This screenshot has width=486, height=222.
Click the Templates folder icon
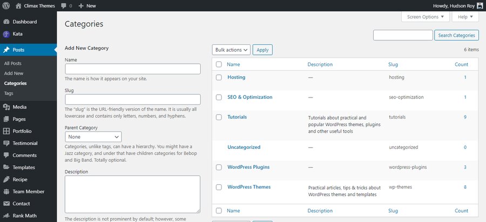coord(6,167)
